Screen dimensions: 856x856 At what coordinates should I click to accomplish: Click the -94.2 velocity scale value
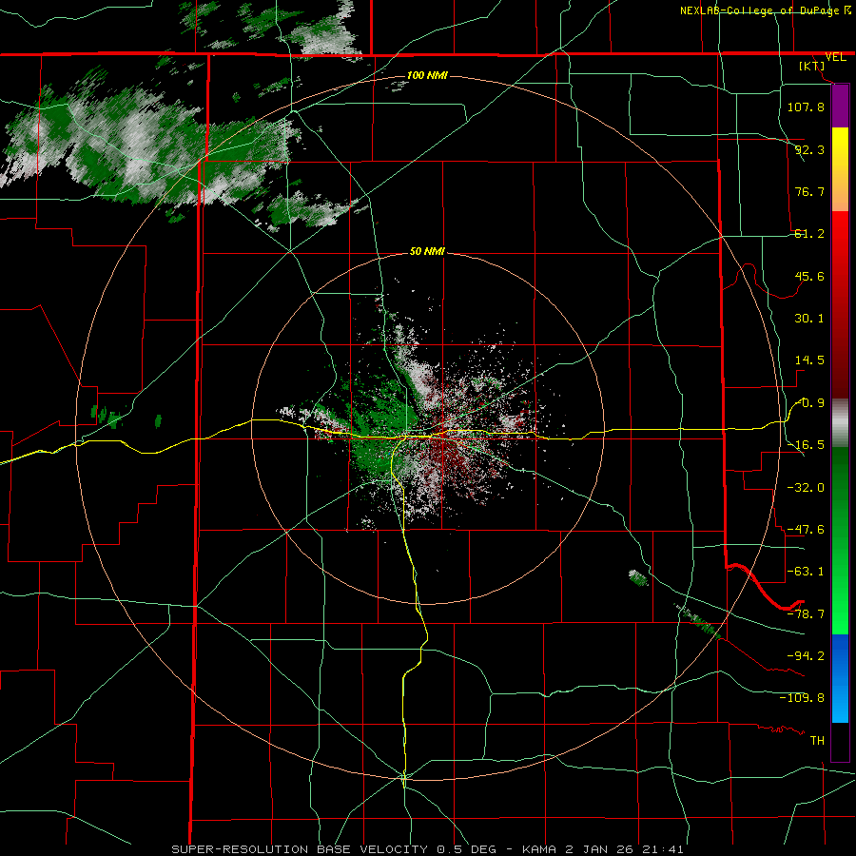pyautogui.click(x=806, y=655)
